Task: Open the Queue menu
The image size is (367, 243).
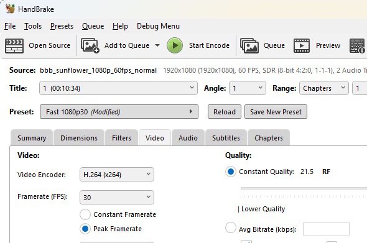Action: point(93,26)
